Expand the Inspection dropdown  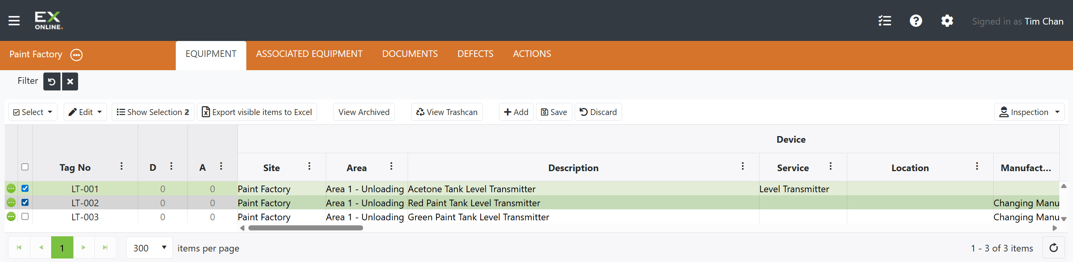coord(1029,112)
